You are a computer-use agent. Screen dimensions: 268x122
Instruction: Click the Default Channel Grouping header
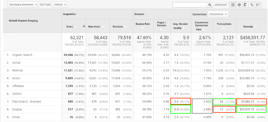[x=23, y=21]
